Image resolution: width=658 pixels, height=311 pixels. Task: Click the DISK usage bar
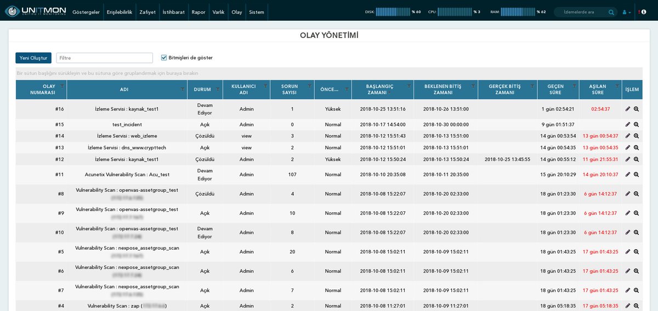point(393,11)
